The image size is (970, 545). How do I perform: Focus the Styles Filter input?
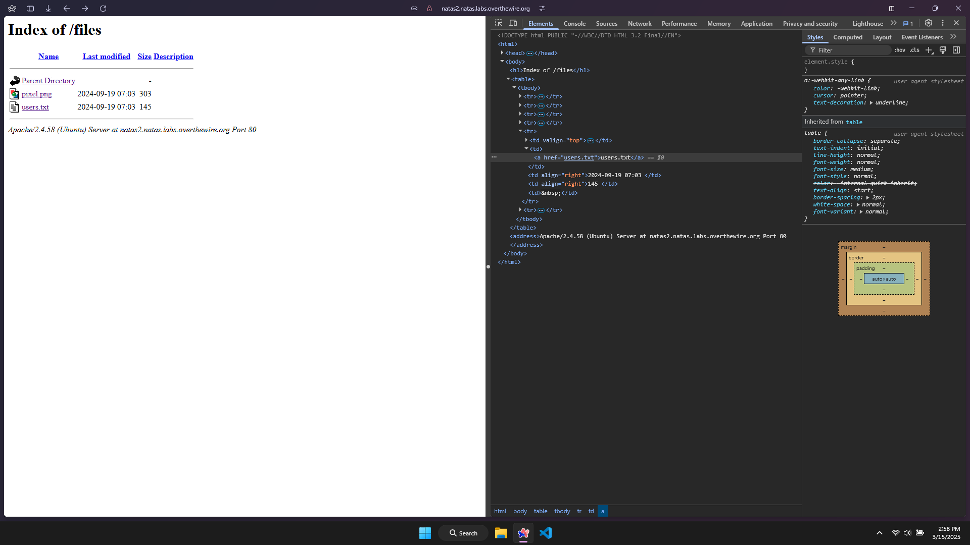[849, 50]
